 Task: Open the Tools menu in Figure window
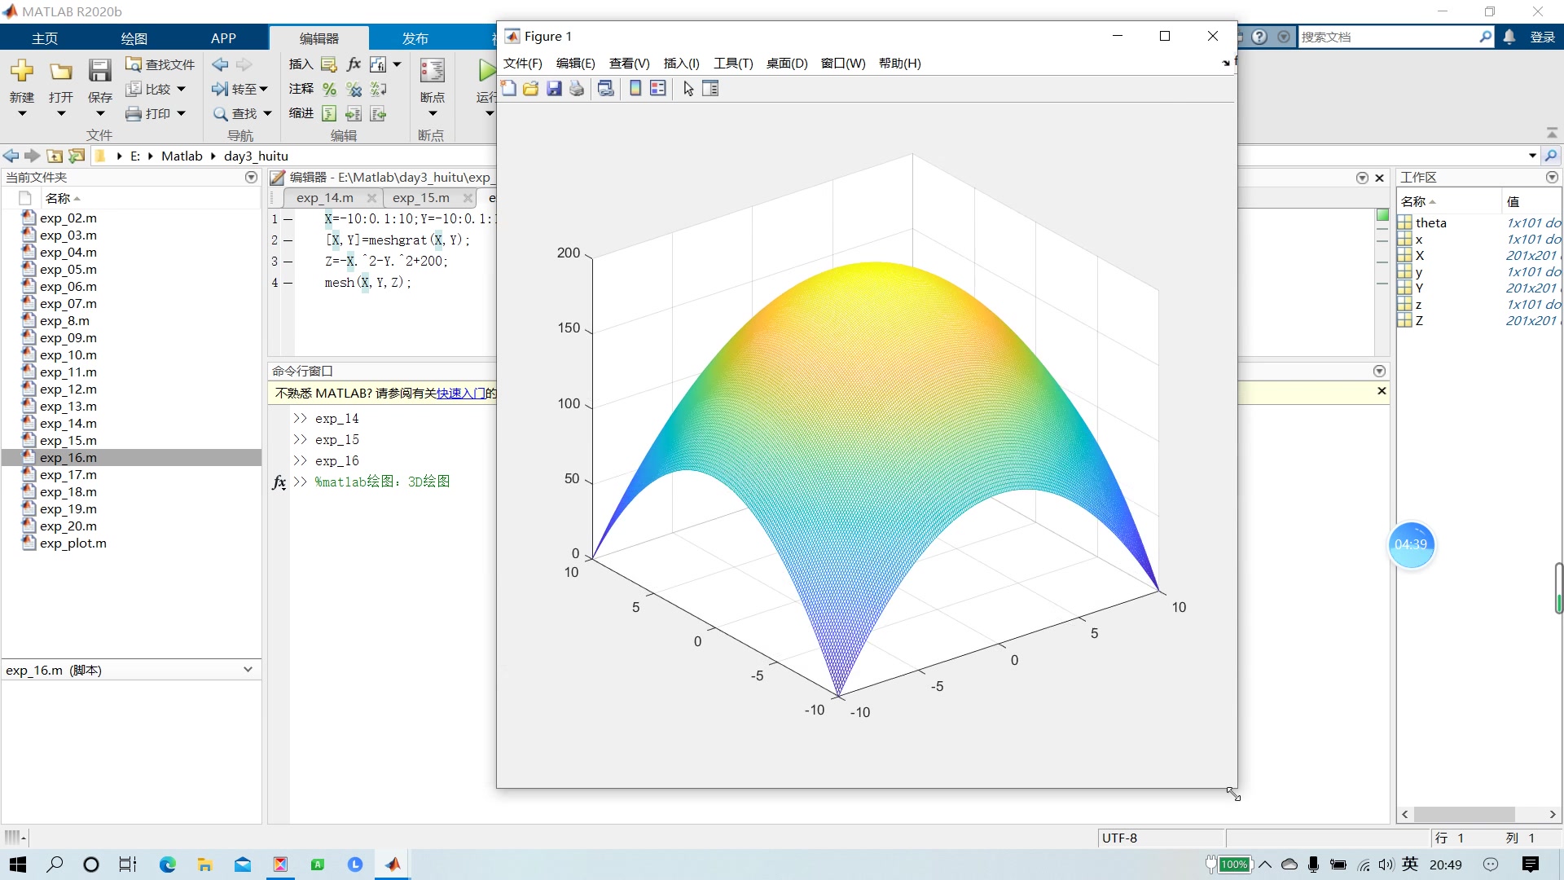pyautogui.click(x=732, y=64)
